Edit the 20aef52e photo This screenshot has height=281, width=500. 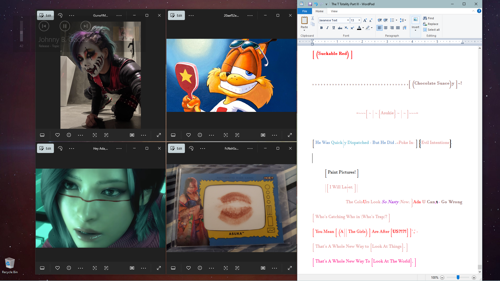[176, 15]
